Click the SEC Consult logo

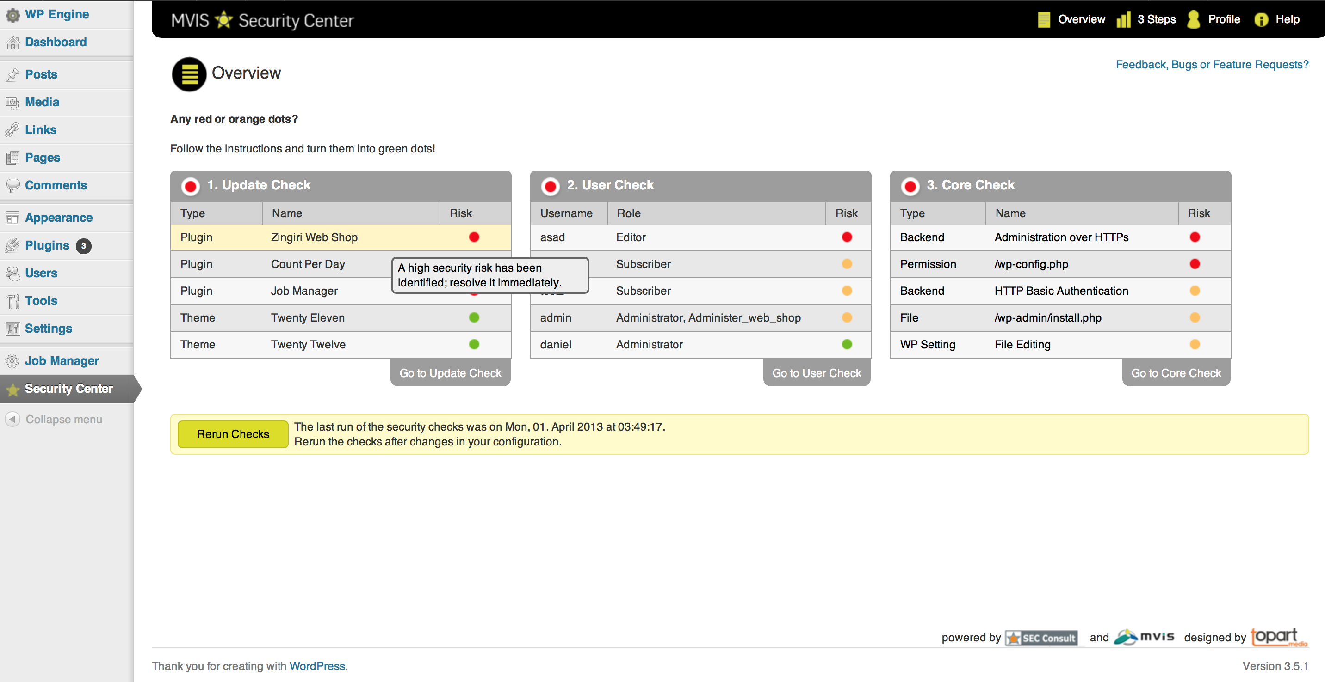(x=1041, y=638)
